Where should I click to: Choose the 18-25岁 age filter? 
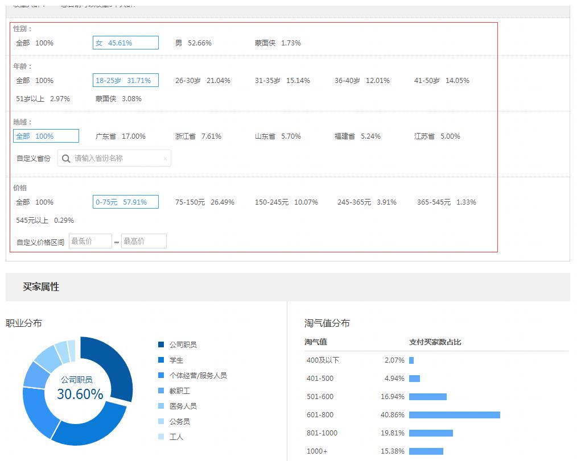(125, 81)
